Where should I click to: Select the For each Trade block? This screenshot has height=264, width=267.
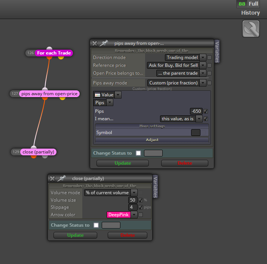tap(54, 53)
